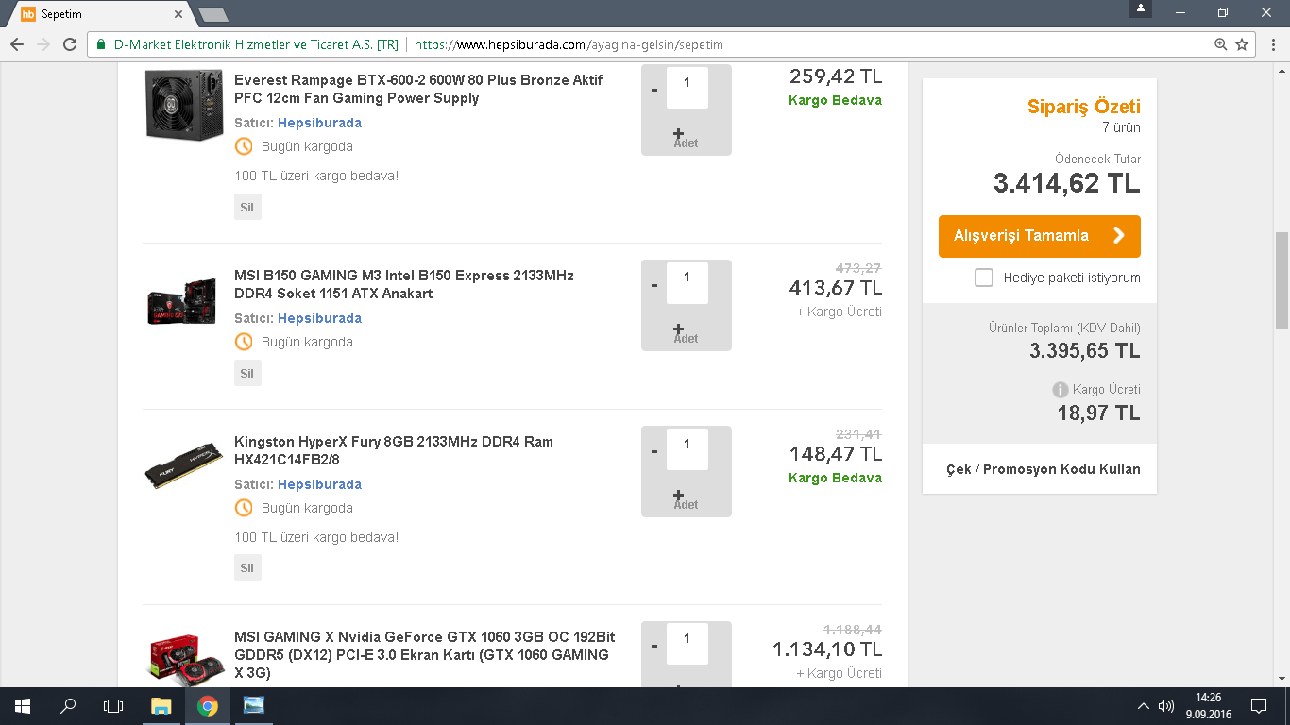The height and width of the screenshot is (725, 1290).
Task: Click the 3.414,62 TL total amount
Action: [1067, 183]
